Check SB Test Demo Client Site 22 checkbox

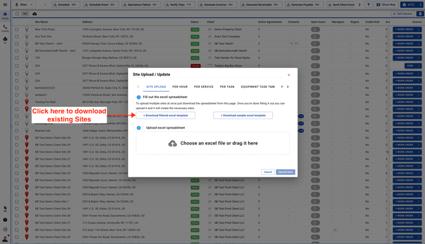point(16,194)
